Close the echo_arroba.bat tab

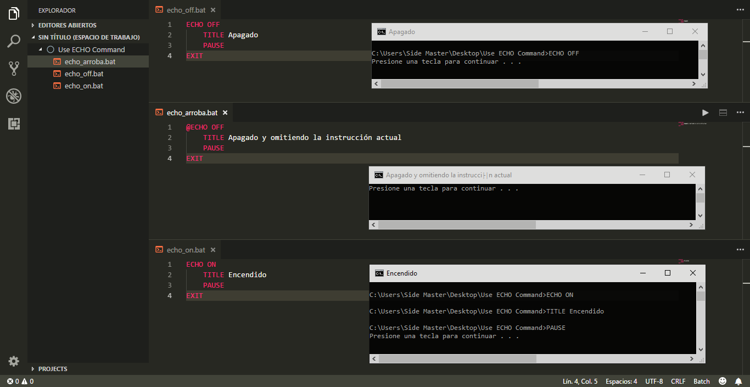[x=225, y=113]
